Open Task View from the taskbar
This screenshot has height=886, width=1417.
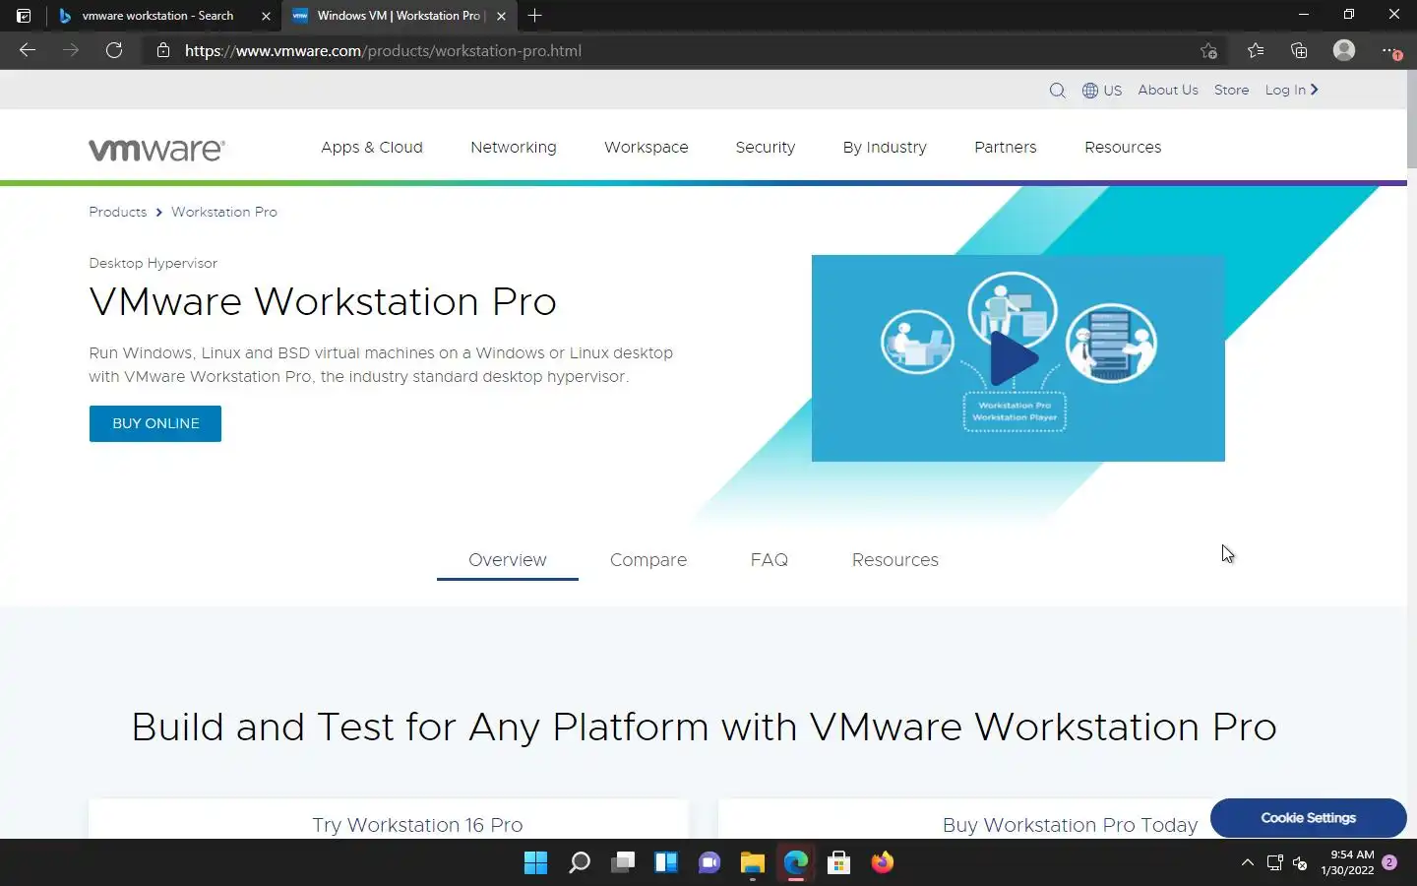coord(623,863)
